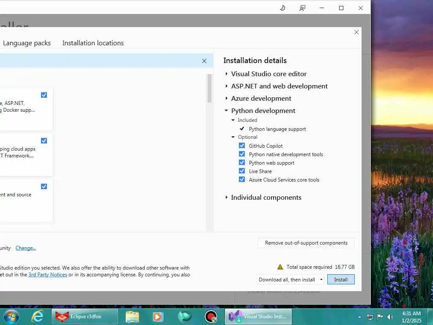This screenshot has width=433, height=325.
Task: Open the teal bird app on taskbar
Action: tap(184, 317)
